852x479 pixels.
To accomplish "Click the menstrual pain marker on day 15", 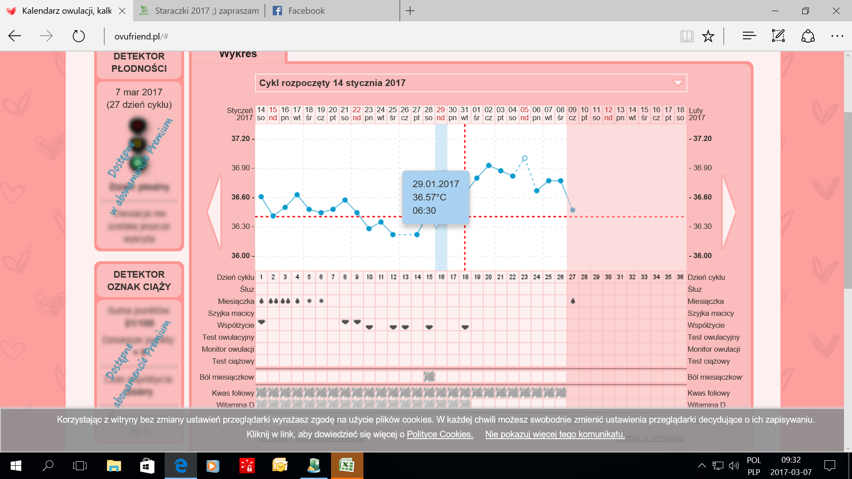I will pyautogui.click(x=429, y=377).
